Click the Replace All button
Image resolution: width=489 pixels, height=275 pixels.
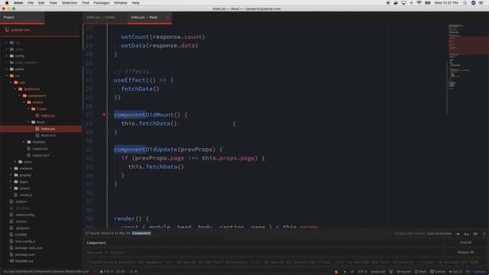[465, 252]
